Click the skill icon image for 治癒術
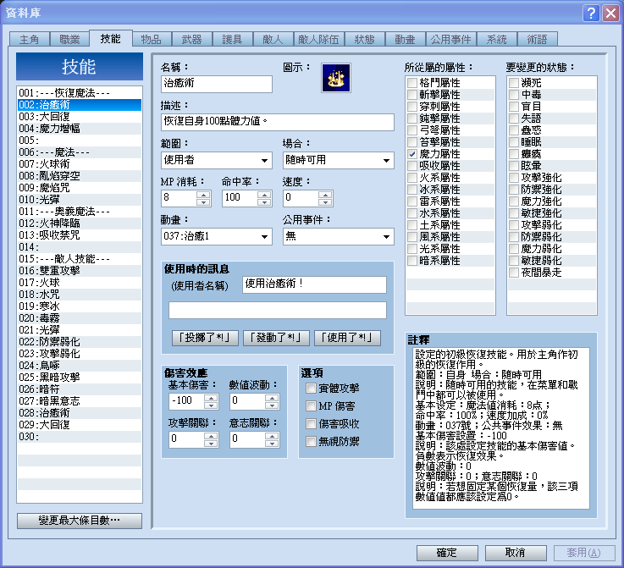Image resolution: width=624 pixels, height=568 pixels. 336,78
